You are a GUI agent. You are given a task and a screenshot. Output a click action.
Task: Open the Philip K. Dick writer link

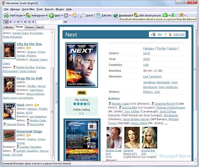[x=151, y=92]
